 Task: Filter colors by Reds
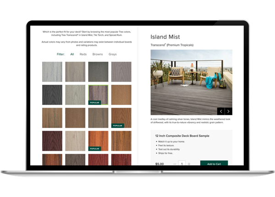tap(83, 55)
